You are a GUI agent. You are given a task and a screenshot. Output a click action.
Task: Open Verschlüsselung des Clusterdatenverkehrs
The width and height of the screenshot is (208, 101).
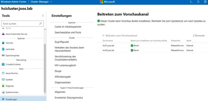click(66, 58)
